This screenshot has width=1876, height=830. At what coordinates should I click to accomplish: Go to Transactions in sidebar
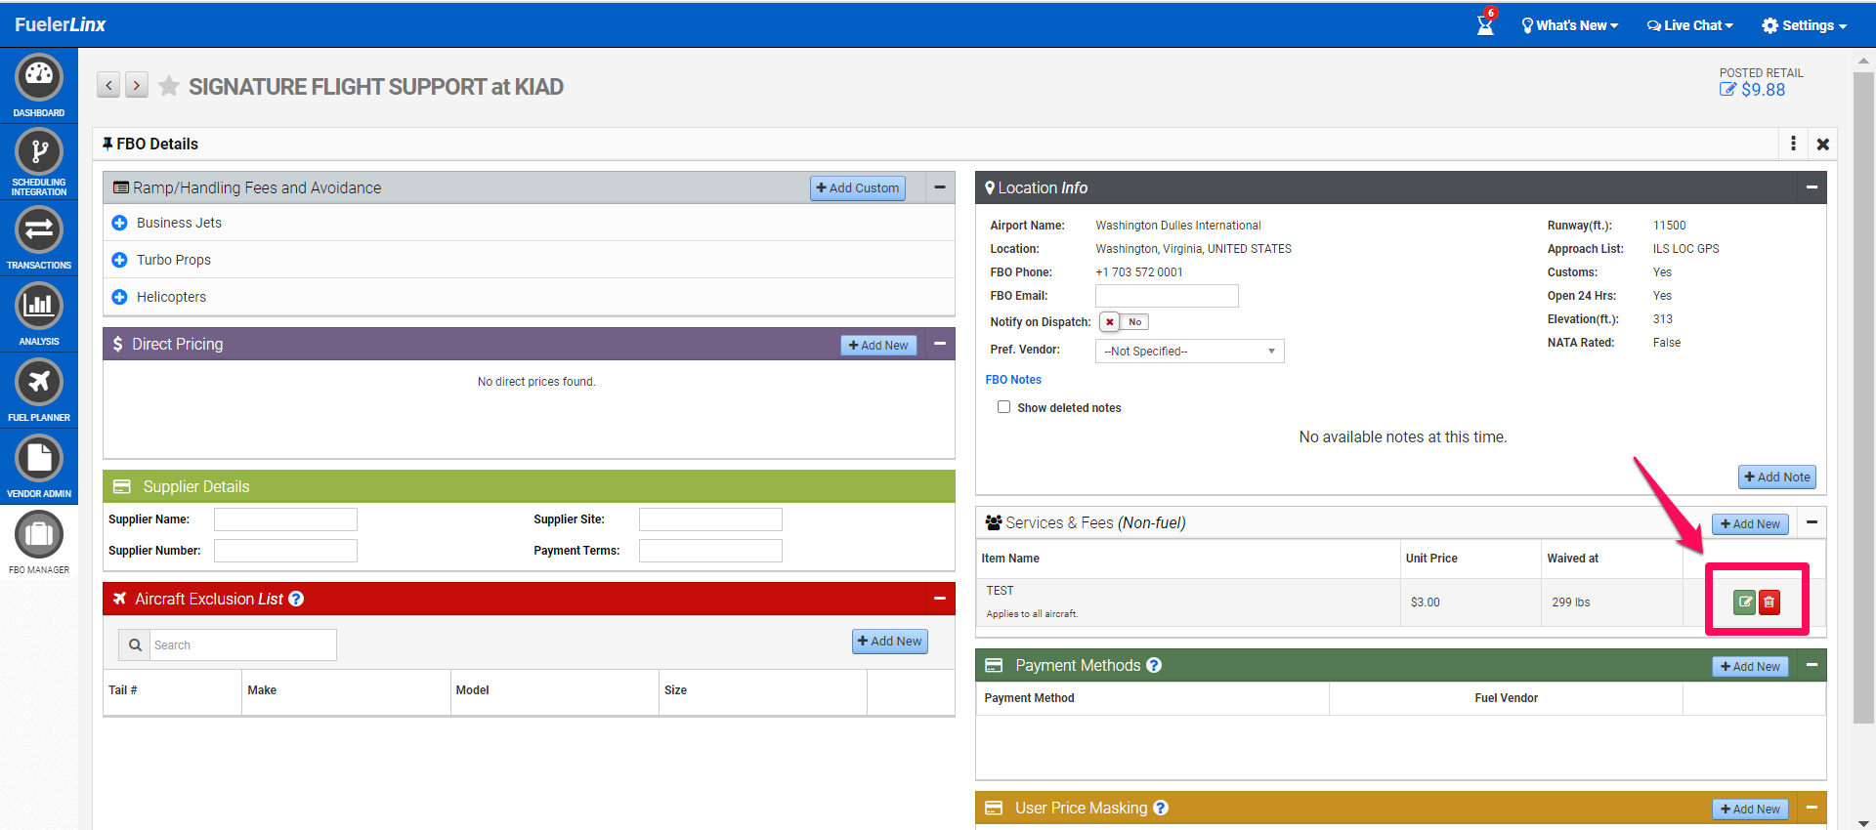pos(39,238)
